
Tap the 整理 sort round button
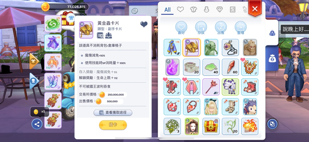[241, 28]
